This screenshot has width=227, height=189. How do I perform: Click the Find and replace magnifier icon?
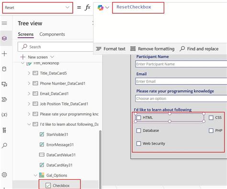click(x=182, y=49)
